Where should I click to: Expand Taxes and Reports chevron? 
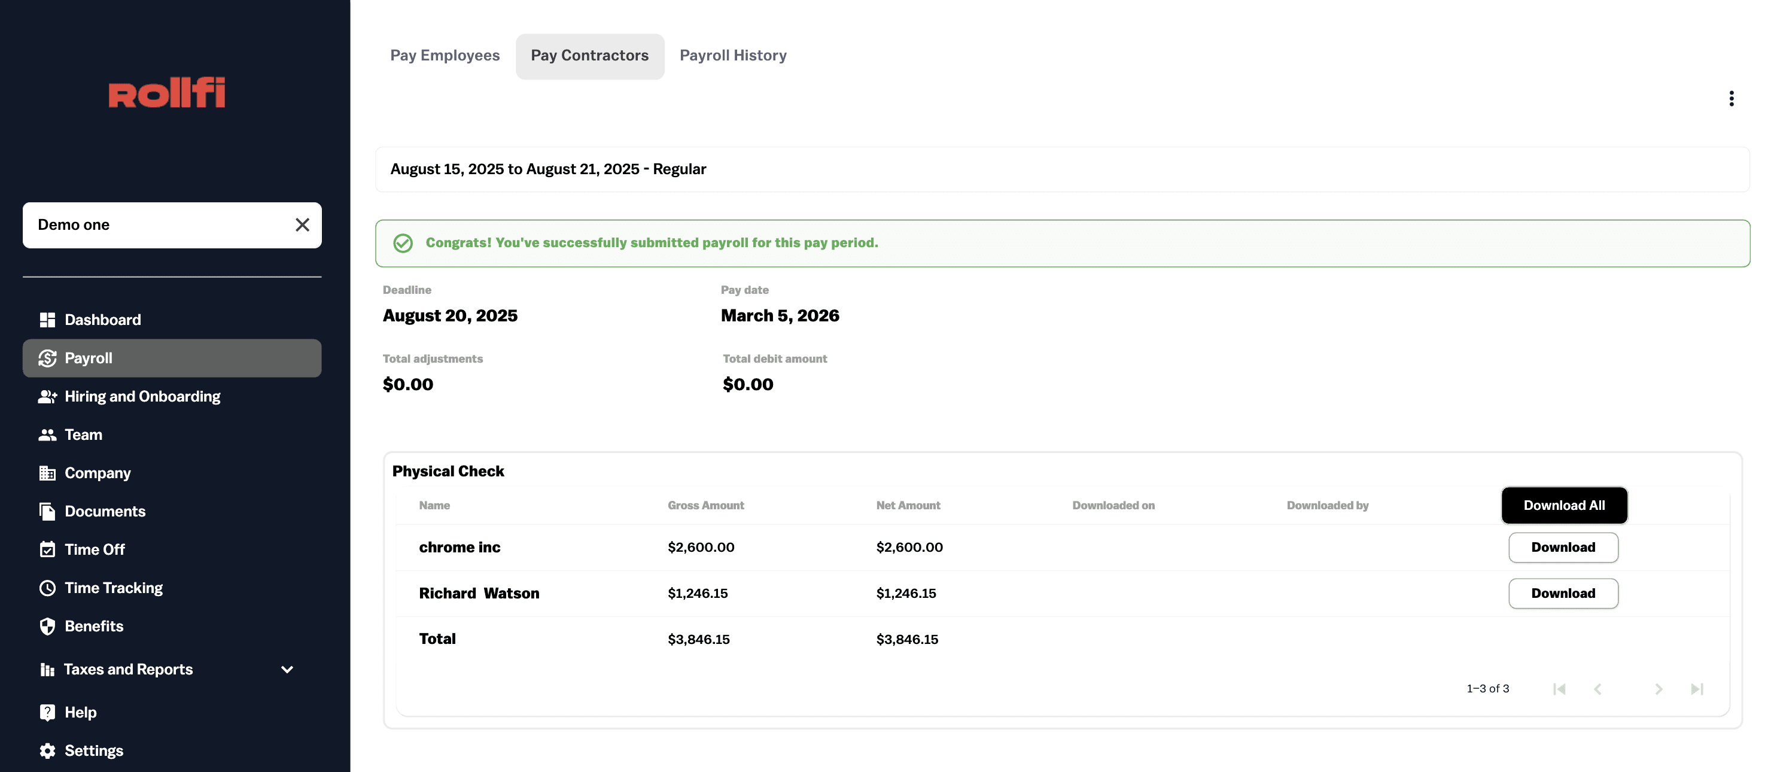287,670
